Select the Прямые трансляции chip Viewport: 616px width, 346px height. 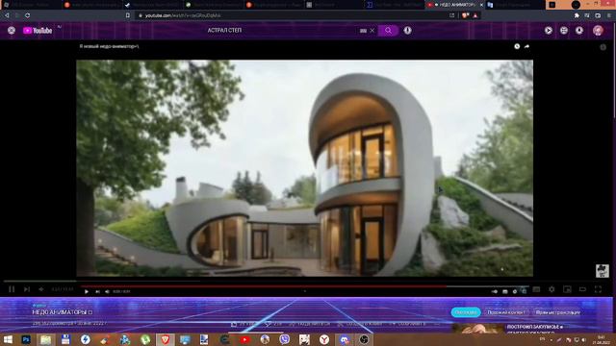point(558,312)
